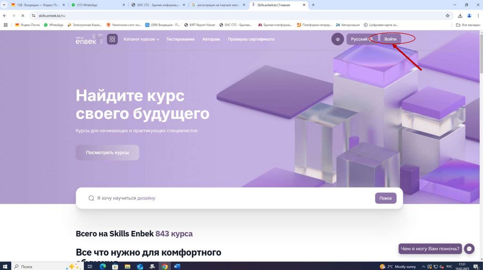Open Microsoft Store from taskbar
This screenshot has width=483, height=270.
pos(115,266)
